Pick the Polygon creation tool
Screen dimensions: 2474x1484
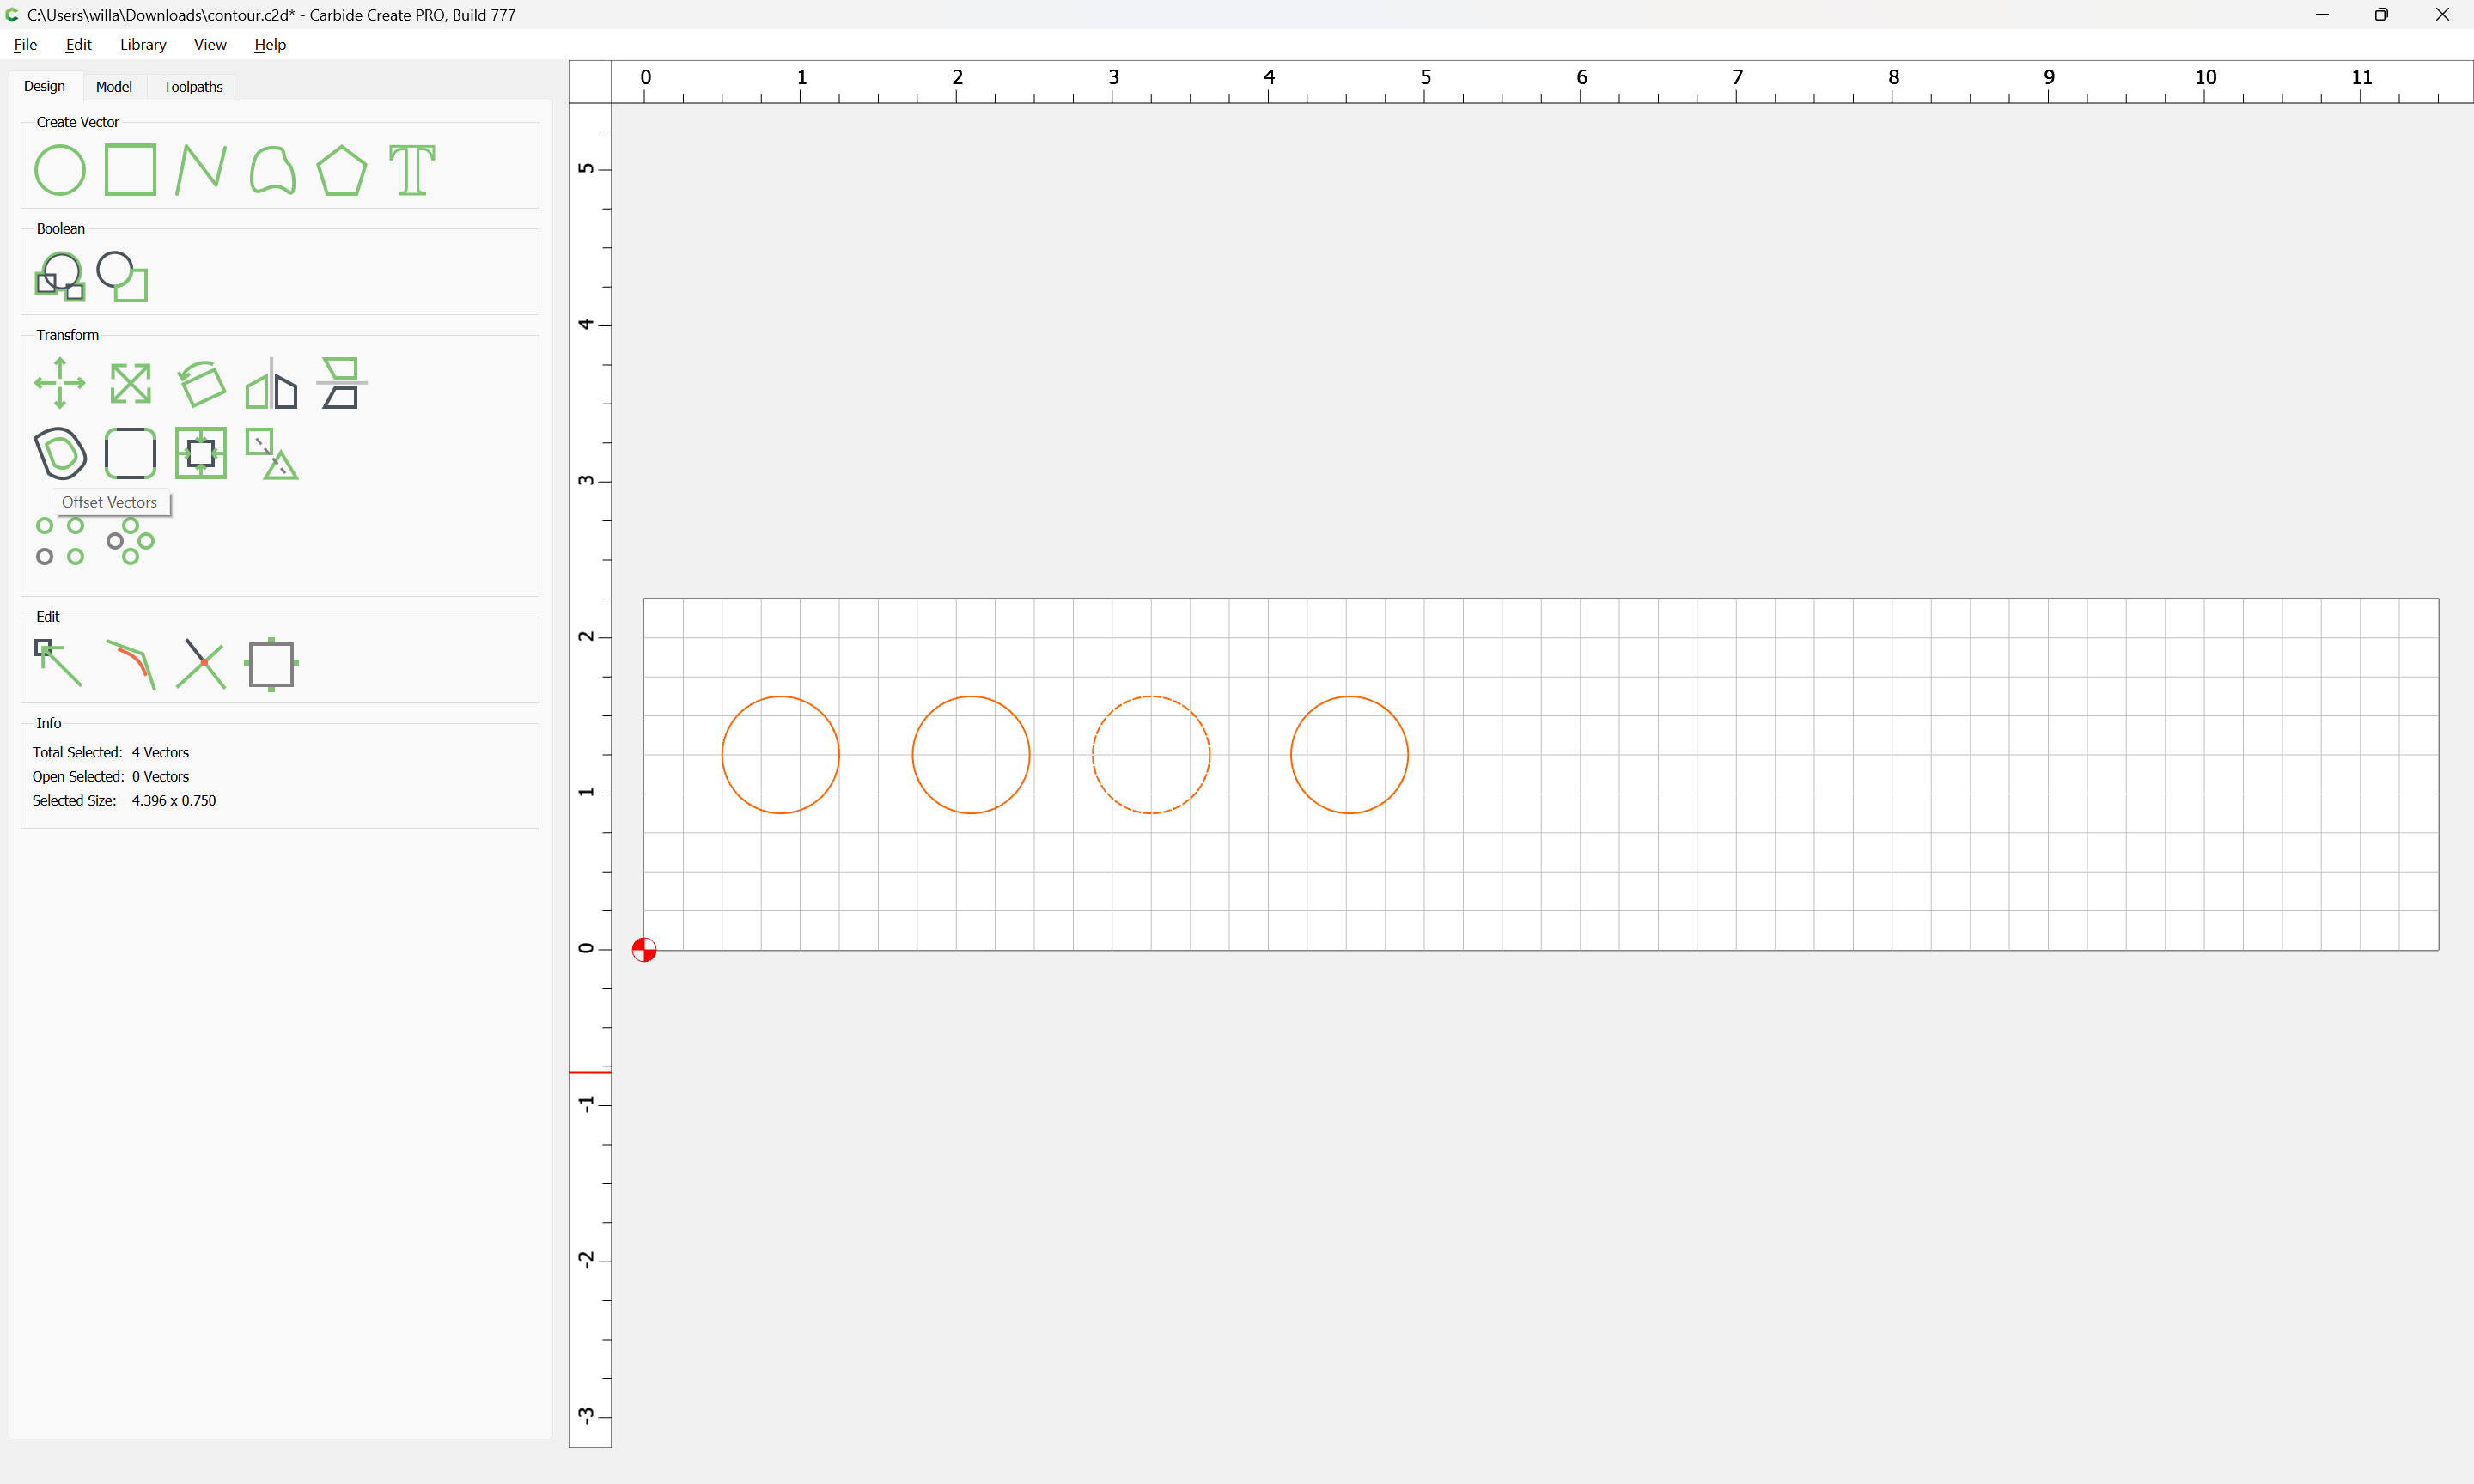click(x=342, y=170)
